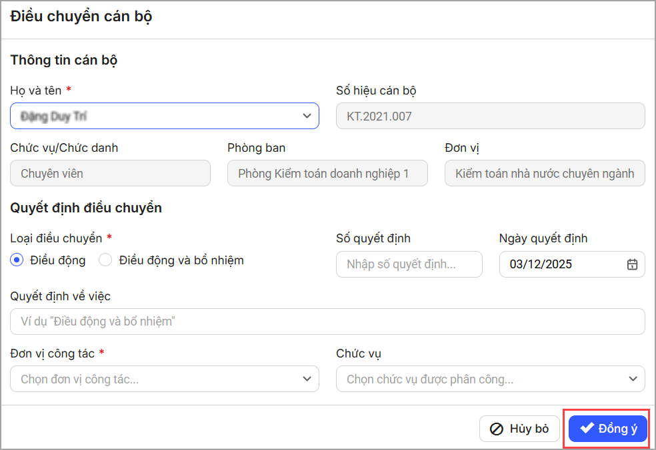Image resolution: width=656 pixels, height=450 pixels.
Task: Select the Điều động radio option
Action: tap(17, 260)
